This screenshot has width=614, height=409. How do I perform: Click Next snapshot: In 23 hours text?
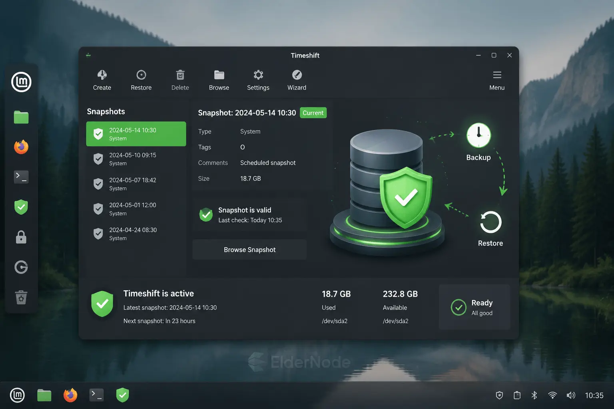(x=159, y=321)
